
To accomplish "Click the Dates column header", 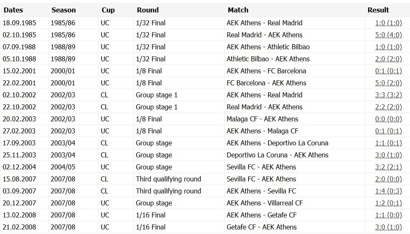I will 13,10.
